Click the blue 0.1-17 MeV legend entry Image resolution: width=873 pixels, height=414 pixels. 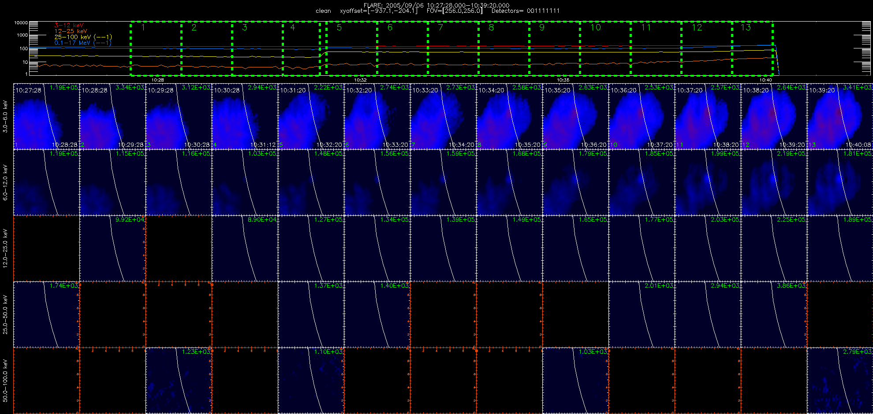[82, 43]
